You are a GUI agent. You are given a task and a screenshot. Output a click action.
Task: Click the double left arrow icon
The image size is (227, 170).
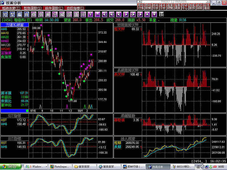[x=112, y=14]
